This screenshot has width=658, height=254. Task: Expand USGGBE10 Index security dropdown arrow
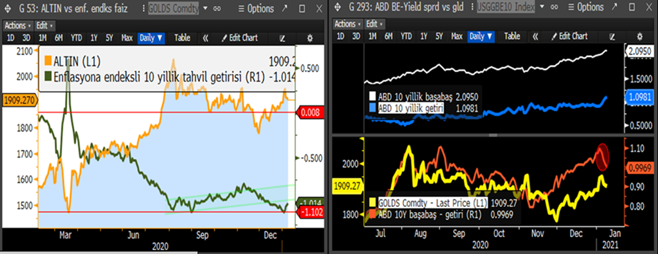[x=542, y=7]
